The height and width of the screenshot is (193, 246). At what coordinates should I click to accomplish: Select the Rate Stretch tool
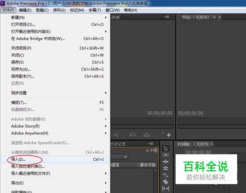[166, 175]
